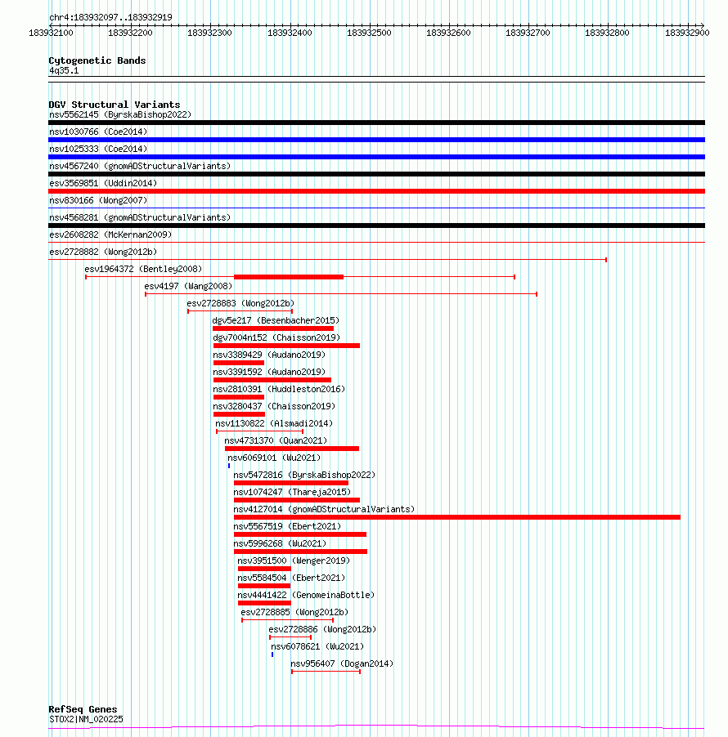Select nsv3391592 (Audano2019) label
This screenshot has width=728, height=737.
click(269, 372)
